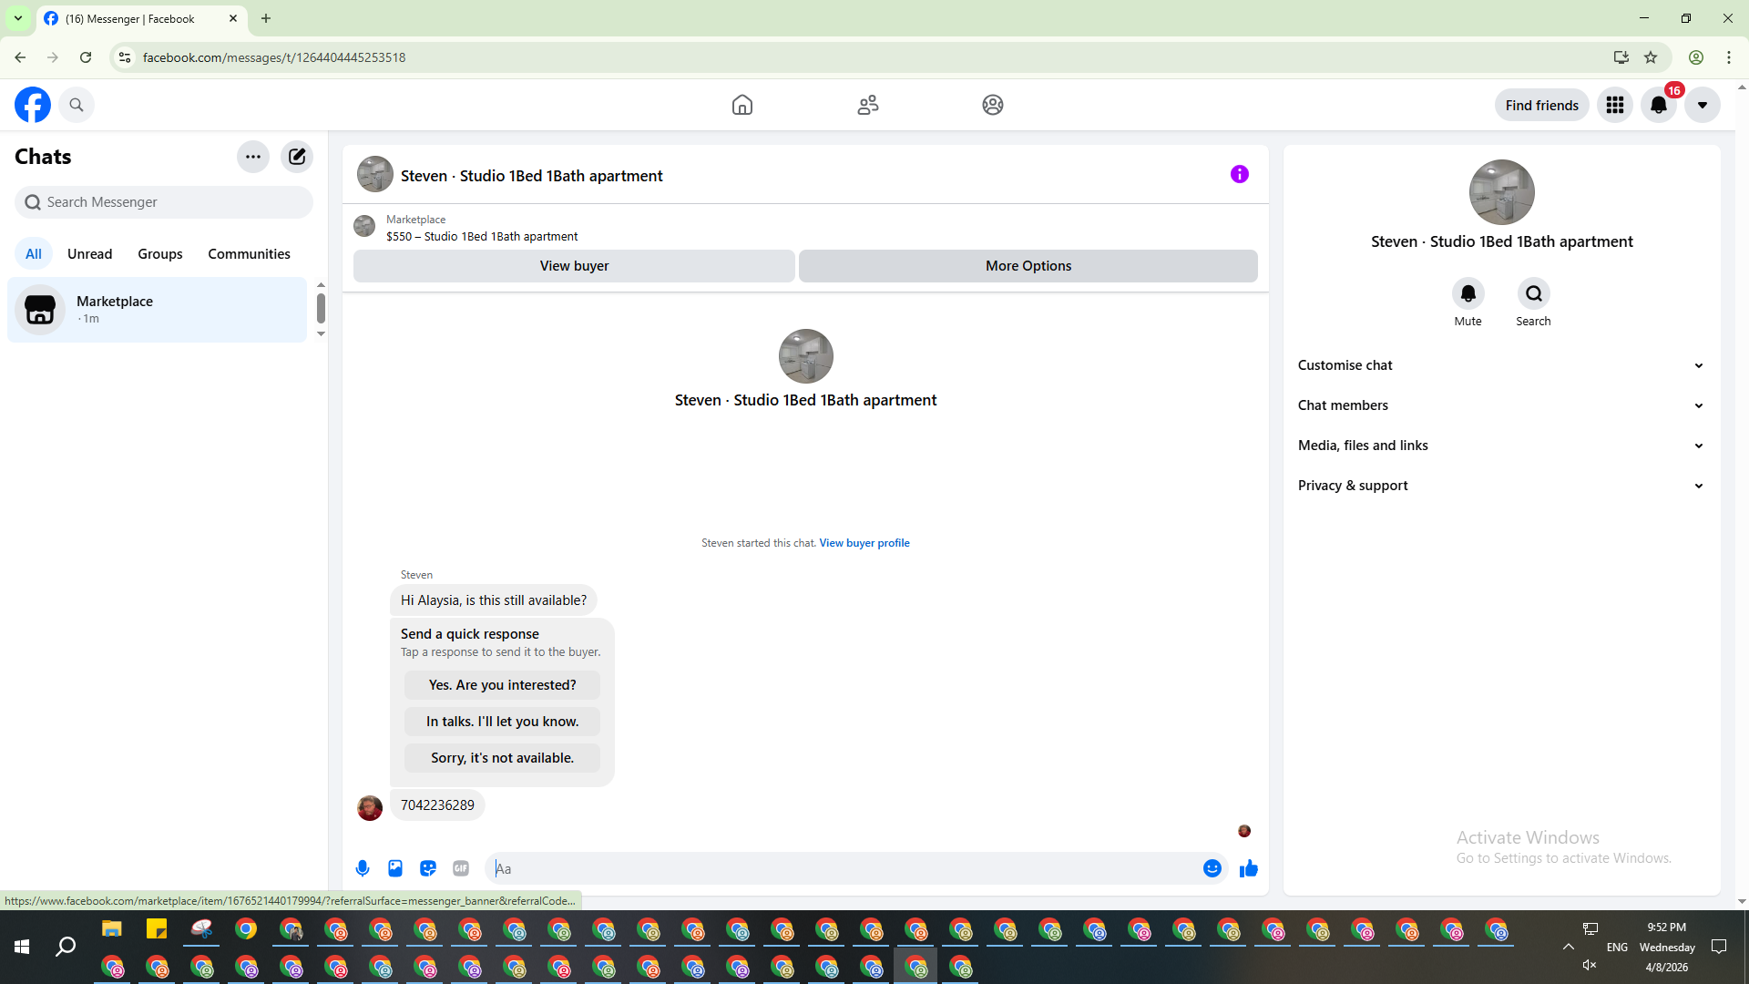Viewport: 1749px width, 984px height.
Task: Send a thumbs up like
Action: tap(1249, 868)
